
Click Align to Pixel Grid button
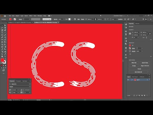pos(145,66)
